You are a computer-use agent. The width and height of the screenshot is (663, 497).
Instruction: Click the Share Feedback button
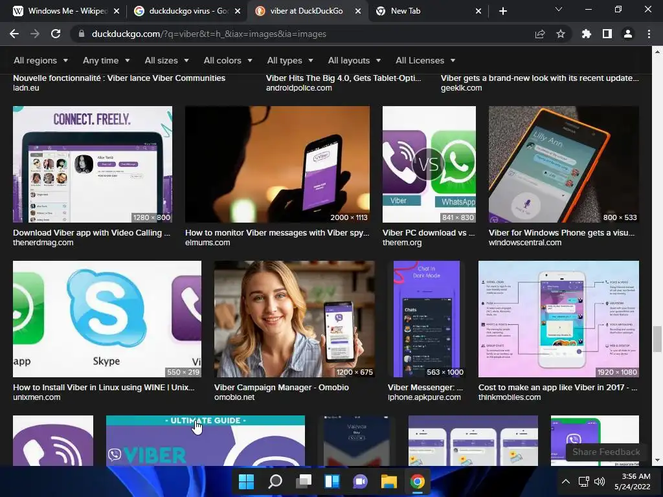[x=606, y=452]
